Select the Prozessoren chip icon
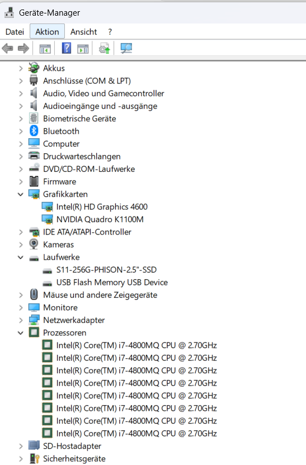The image size is (306, 465). (x=34, y=332)
